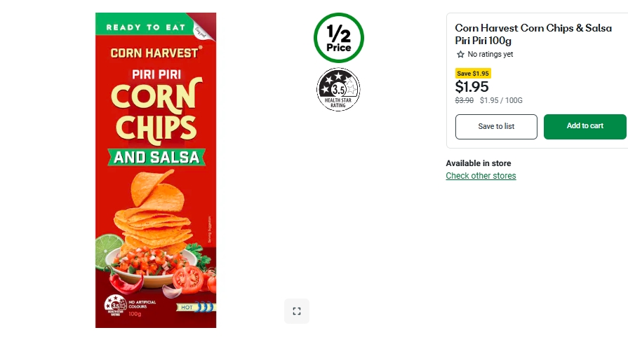Click the small health star logo on the pack
Screen dimensions: 628x349
coord(114,305)
